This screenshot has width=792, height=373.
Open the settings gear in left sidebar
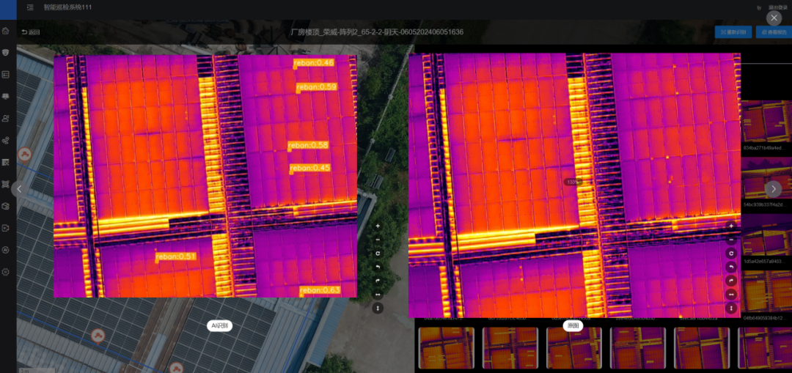[x=6, y=272]
